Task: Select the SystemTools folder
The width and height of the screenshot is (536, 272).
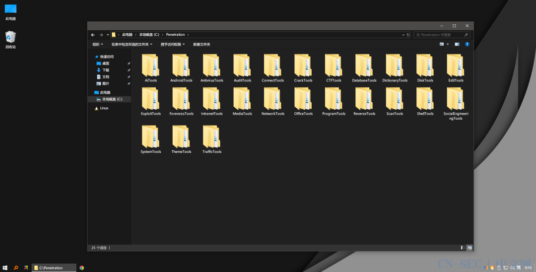Action: [151, 139]
